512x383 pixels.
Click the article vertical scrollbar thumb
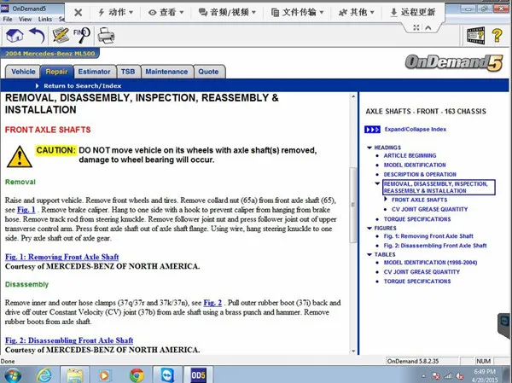pos(353,205)
